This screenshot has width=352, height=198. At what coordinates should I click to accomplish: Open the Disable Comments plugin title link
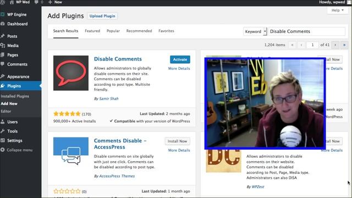[x=118, y=59]
